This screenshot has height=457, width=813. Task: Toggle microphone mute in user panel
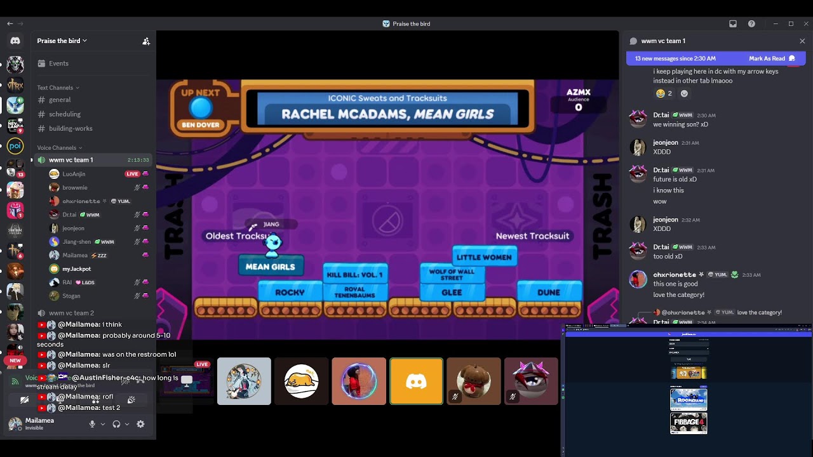[x=92, y=424]
